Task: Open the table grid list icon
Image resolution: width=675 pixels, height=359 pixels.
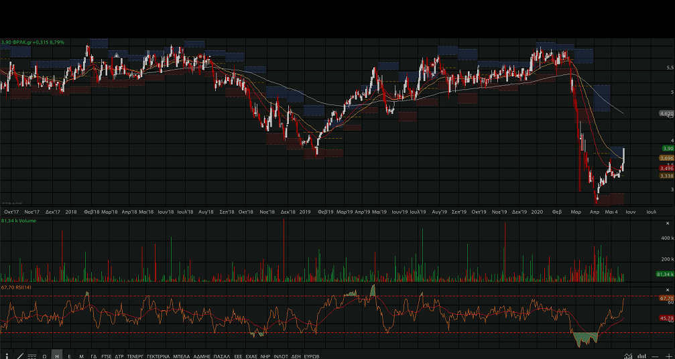Action: 32,356
